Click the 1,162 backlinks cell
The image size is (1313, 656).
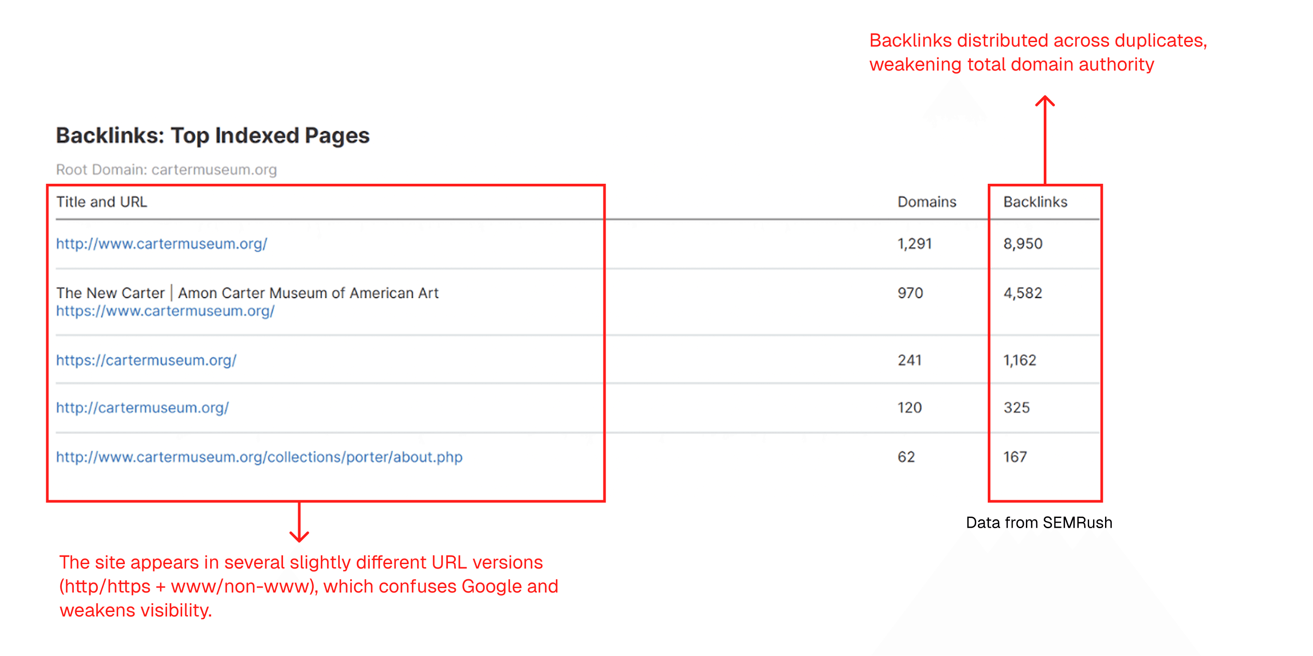click(1019, 360)
